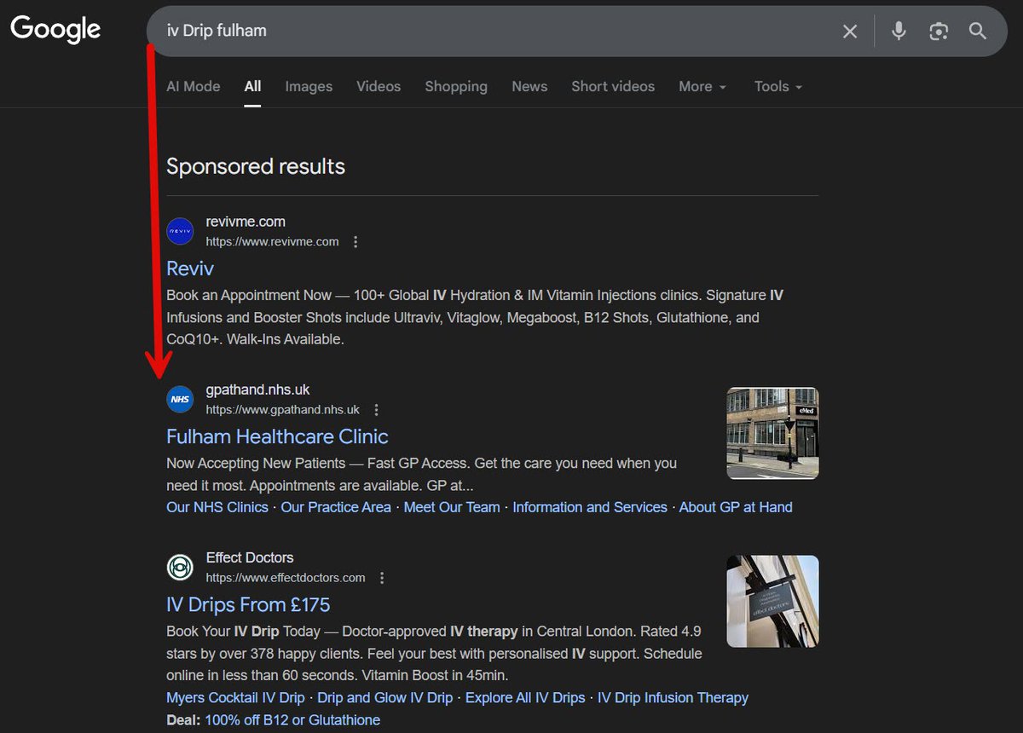The width and height of the screenshot is (1023, 733).
Task: Open three-dot menu next to revivme.com
Action: (355, 241)
